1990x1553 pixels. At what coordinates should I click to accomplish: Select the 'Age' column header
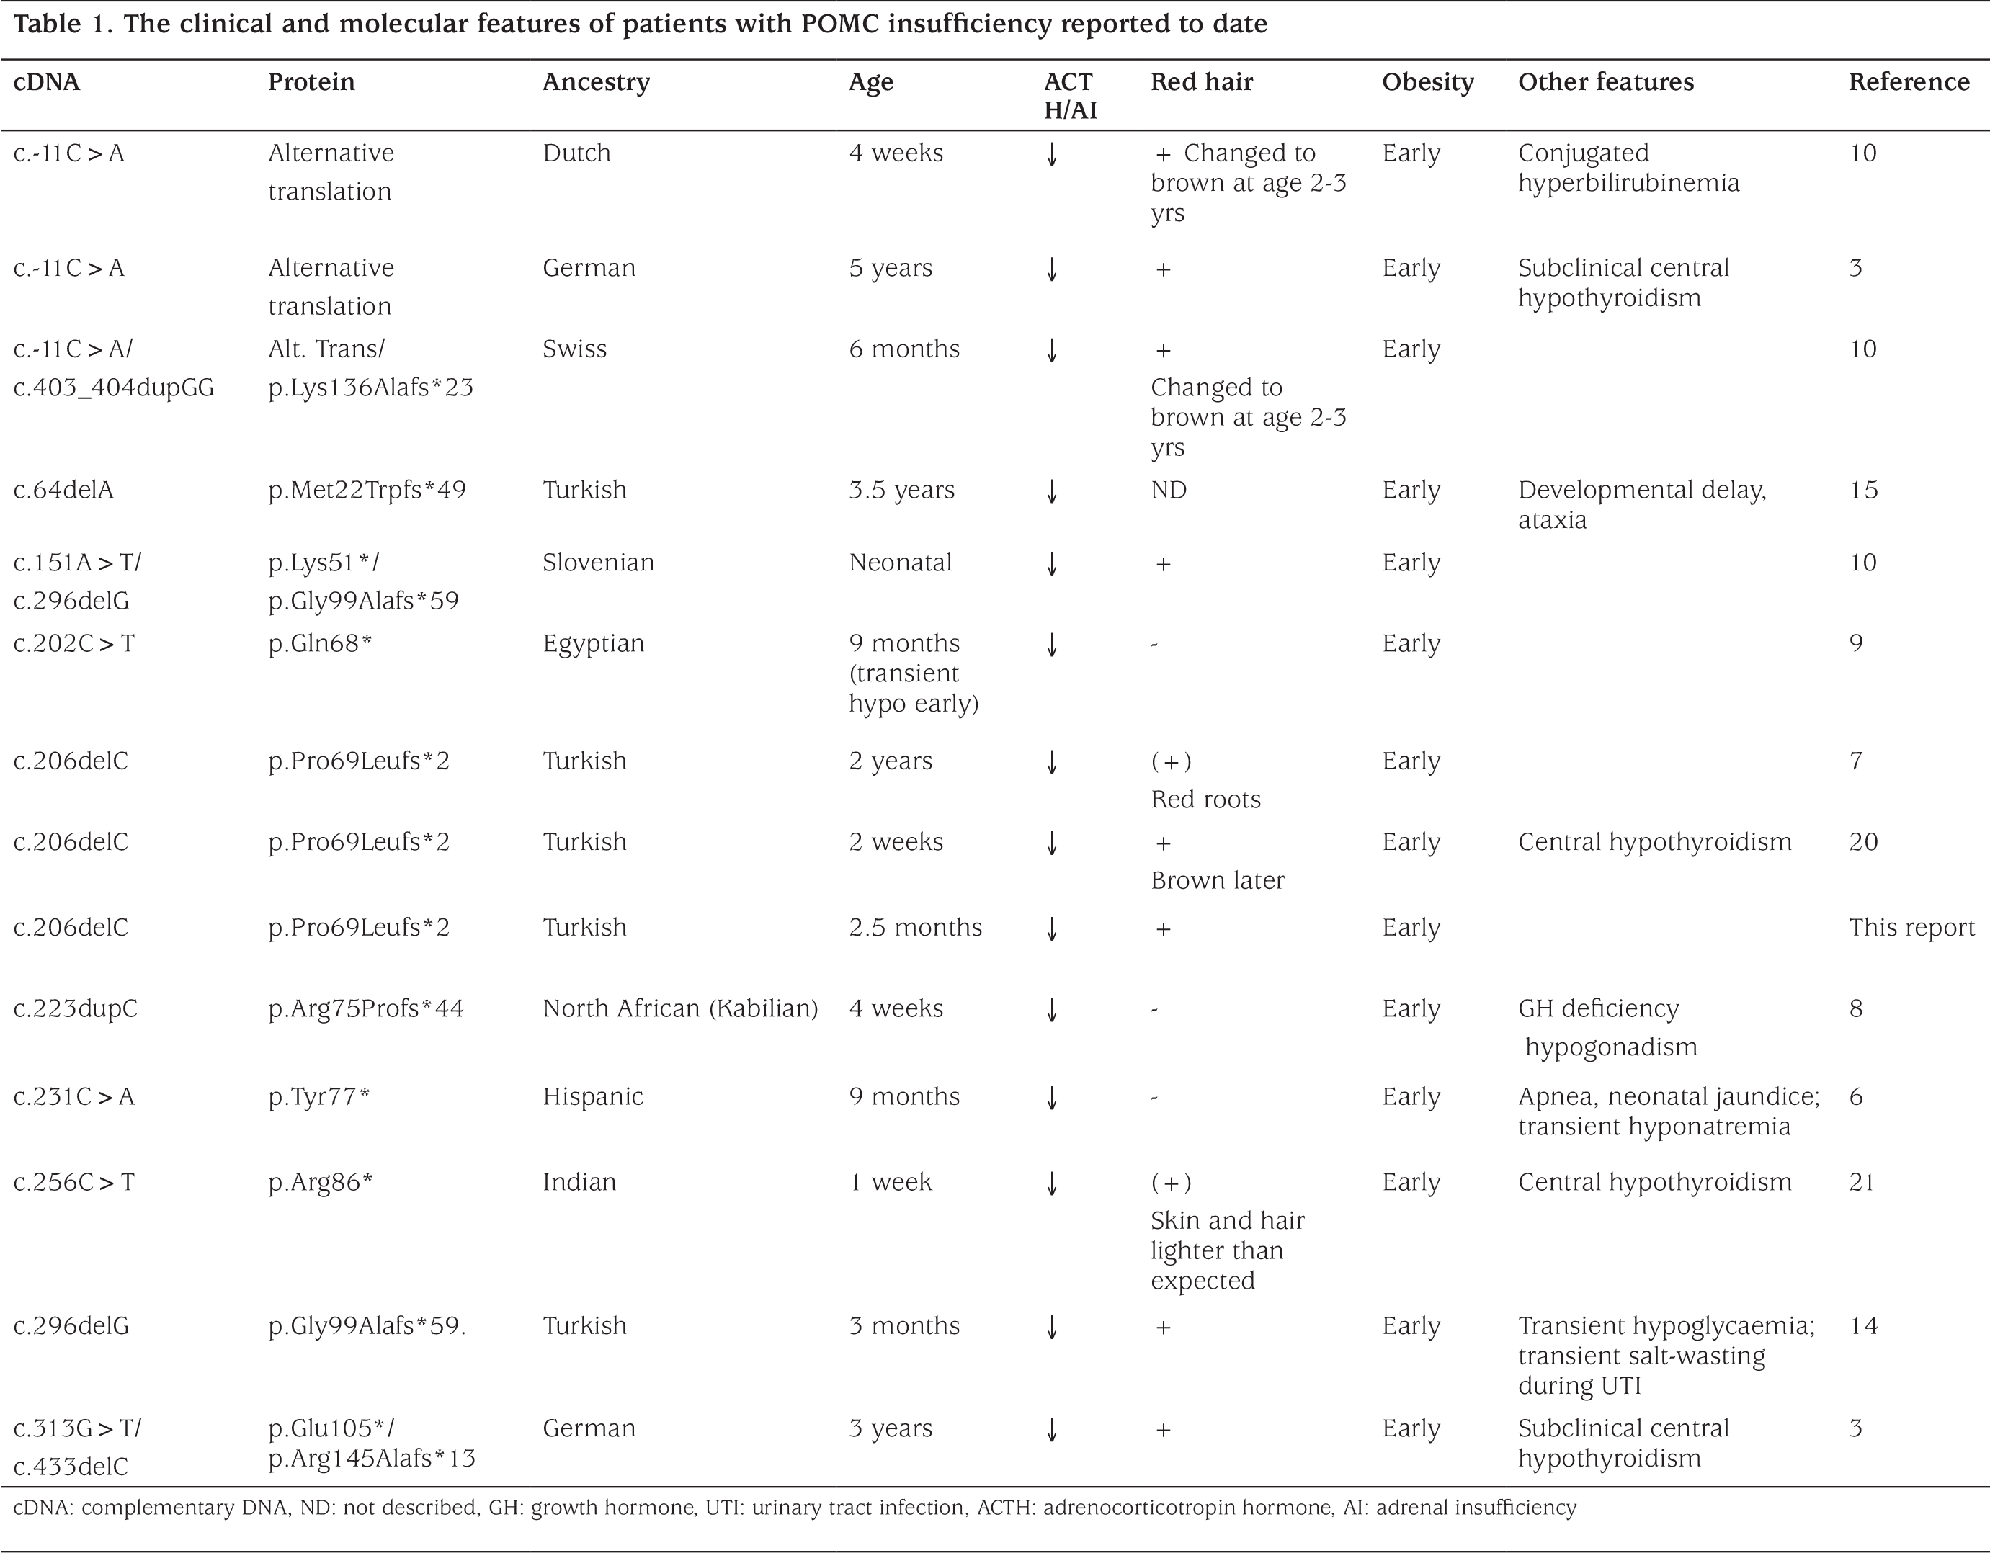point(871,83)
